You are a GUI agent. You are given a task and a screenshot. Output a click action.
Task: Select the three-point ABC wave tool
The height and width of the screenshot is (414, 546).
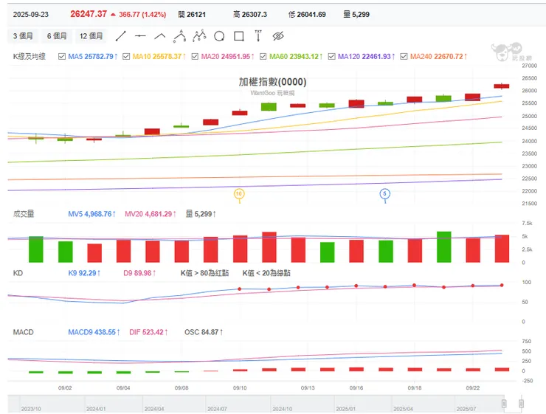[x=180, y=36]
